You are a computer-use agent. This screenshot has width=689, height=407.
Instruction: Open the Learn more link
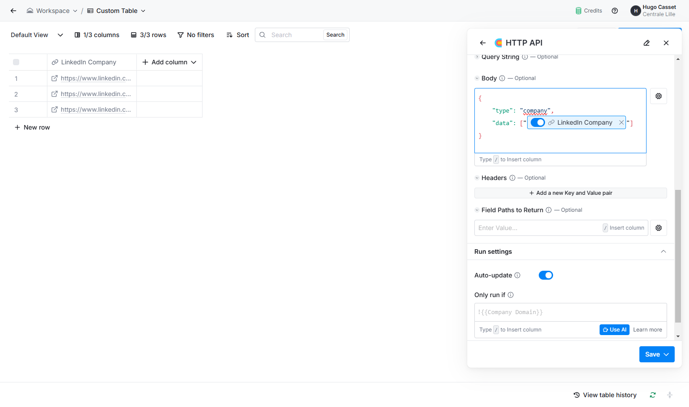pos(647,330)
